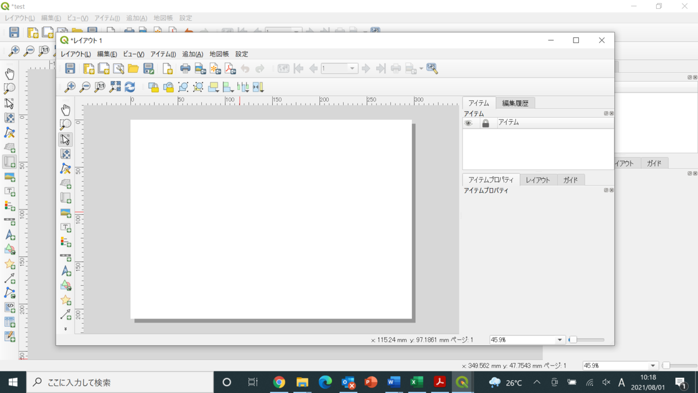
Task: Select the Move Item Content tool
Action: pyautogui.click(x=66, y=154)
